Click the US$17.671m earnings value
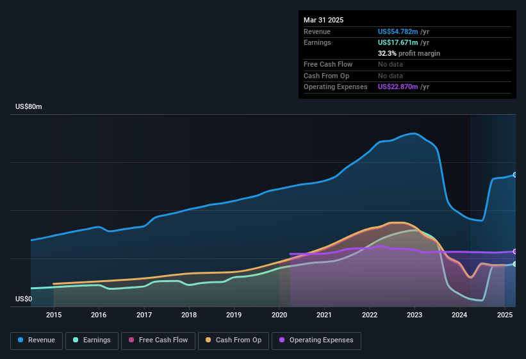 (x=398, y=42)
